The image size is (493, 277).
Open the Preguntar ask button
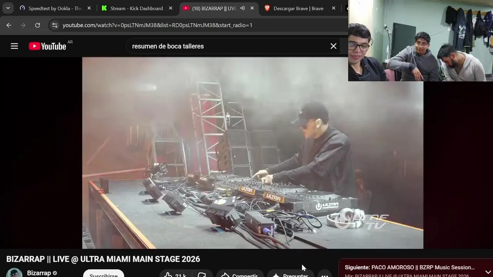290,274
